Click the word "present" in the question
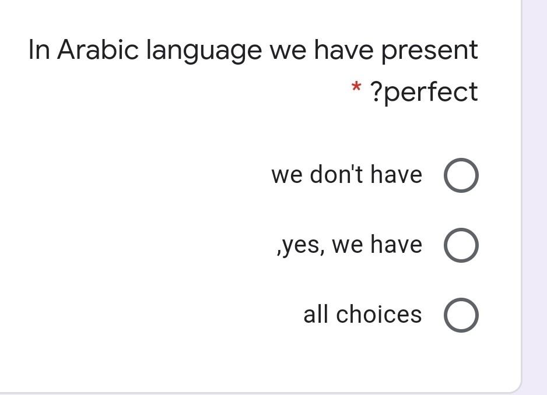The width and height of the screenshot is (547, 395). pyautogui.click(x=430, y=51)
